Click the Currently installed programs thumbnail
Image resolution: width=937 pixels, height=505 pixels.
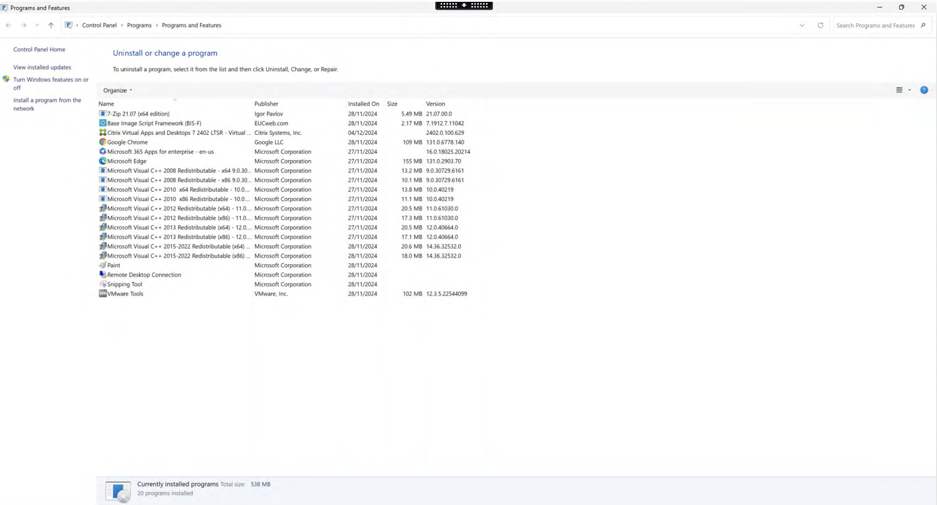(118, 492)
